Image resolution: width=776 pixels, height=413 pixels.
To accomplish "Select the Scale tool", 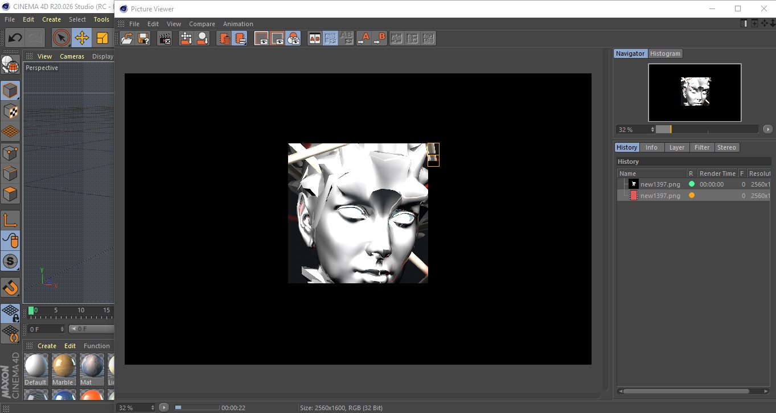I will (x=102, y=38).
